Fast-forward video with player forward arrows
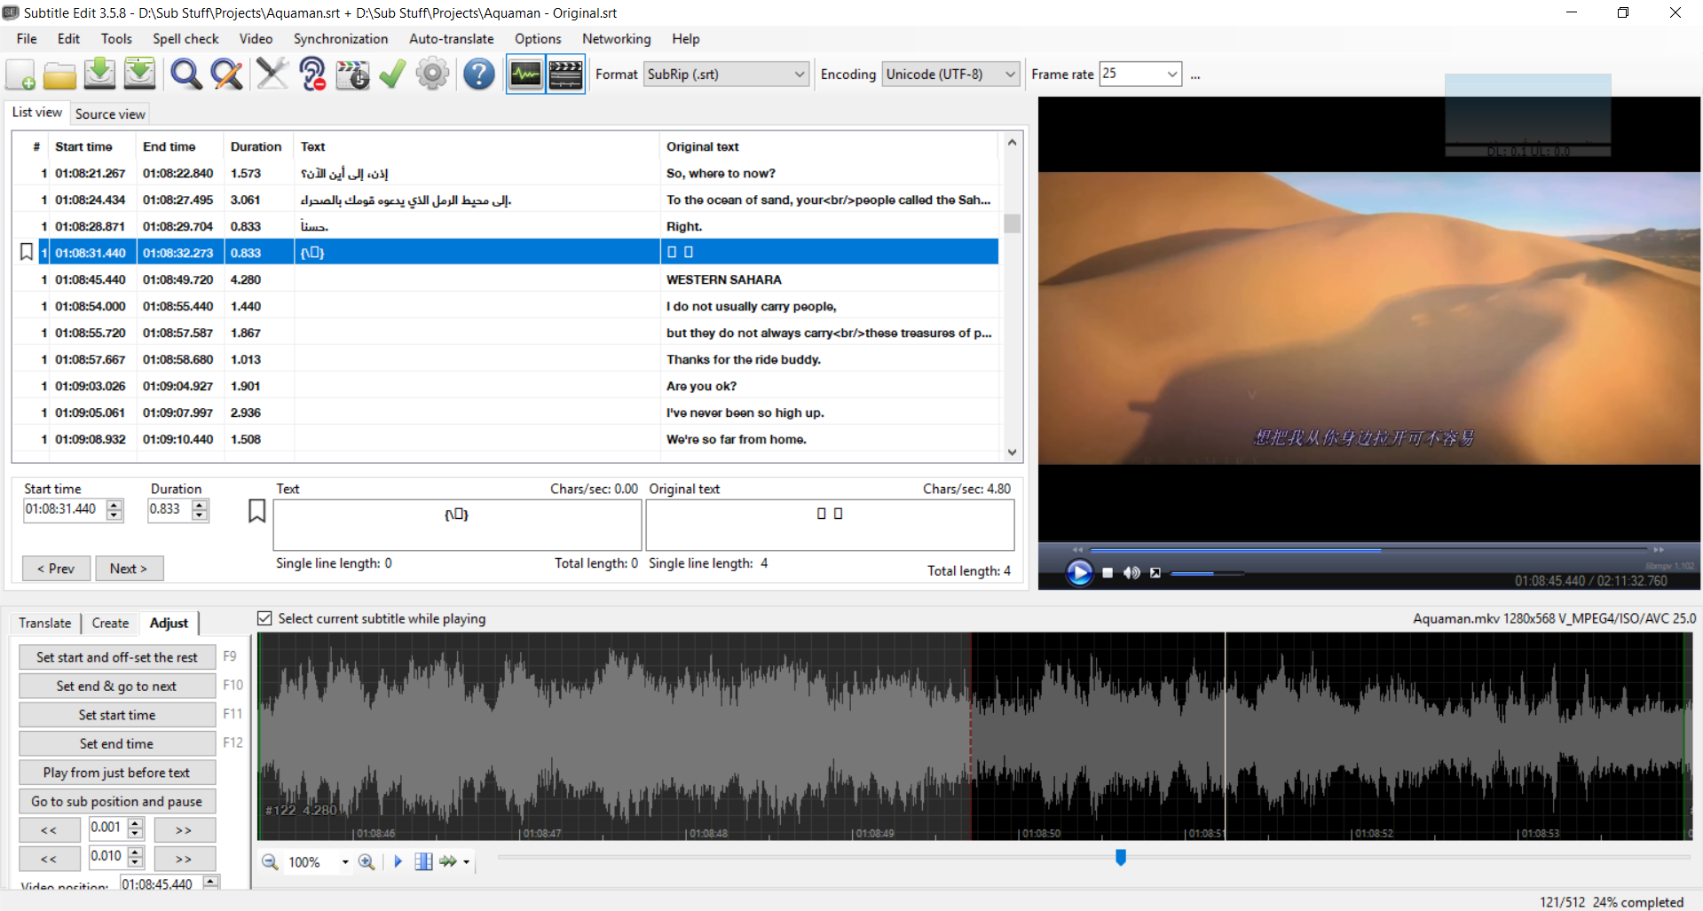1703x911 pixels. 1658,550
